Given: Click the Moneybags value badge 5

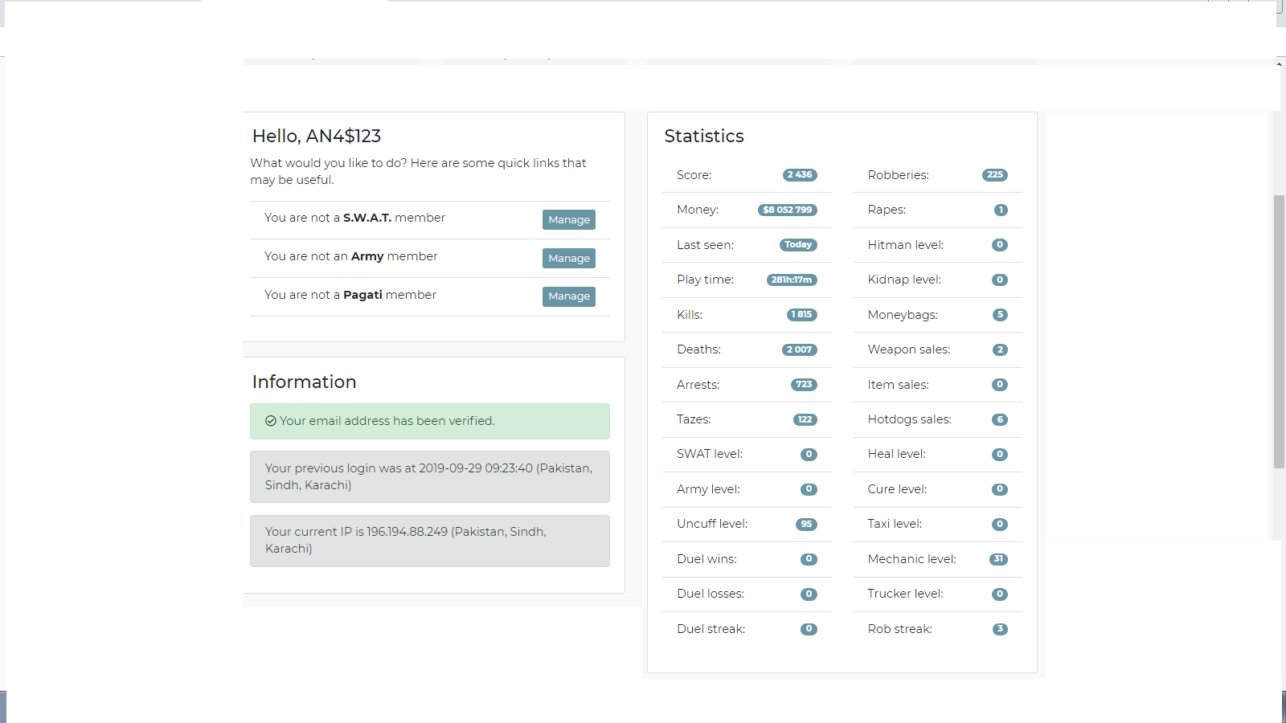Looking at the screenshot, I should (1000, 314).
